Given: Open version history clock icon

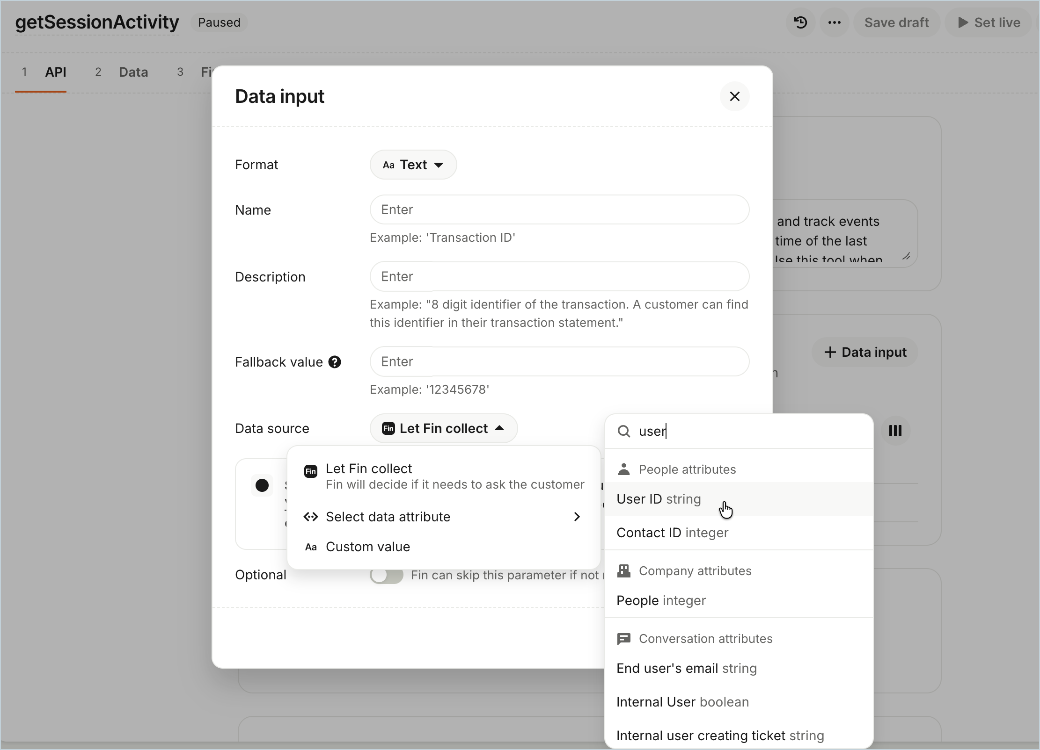Looking at the screenshot, I should 800,22.
